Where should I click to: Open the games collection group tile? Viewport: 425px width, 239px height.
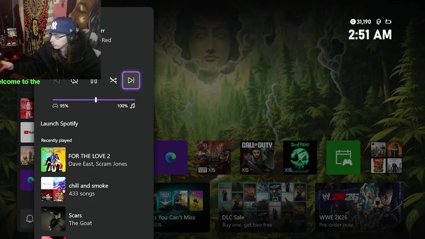(386, 157)
